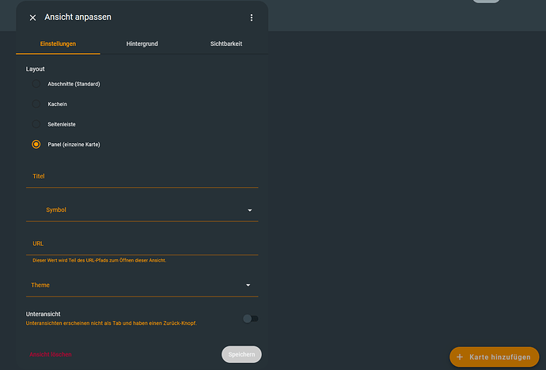This screenshot has width=546, height=370.
Task: Expand the Symbol dropdown arrow
Action: [249, 210]
